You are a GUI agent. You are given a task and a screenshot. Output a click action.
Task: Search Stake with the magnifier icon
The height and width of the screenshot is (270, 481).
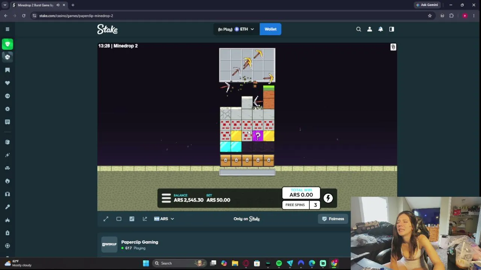coord(358,29)
